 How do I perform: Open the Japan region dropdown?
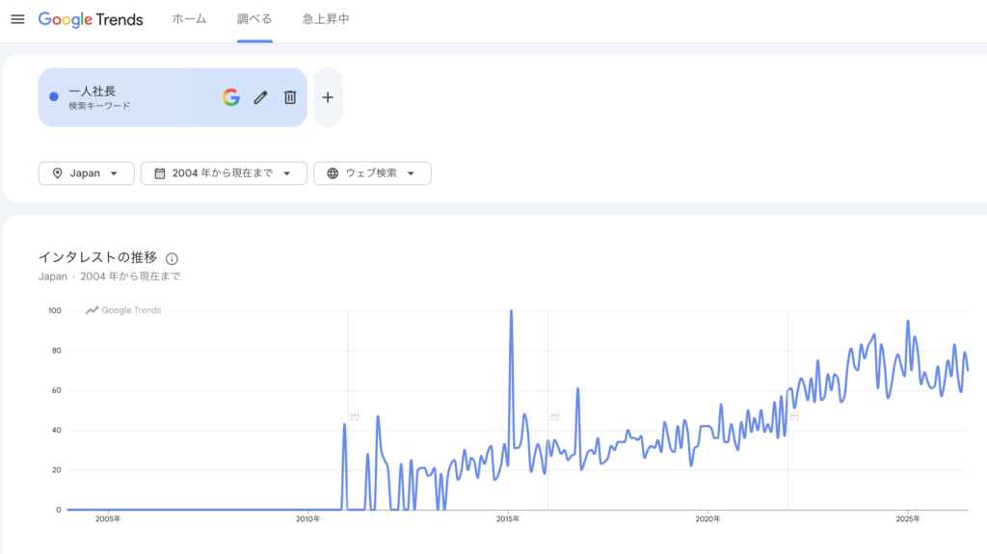tap(86, 173)
